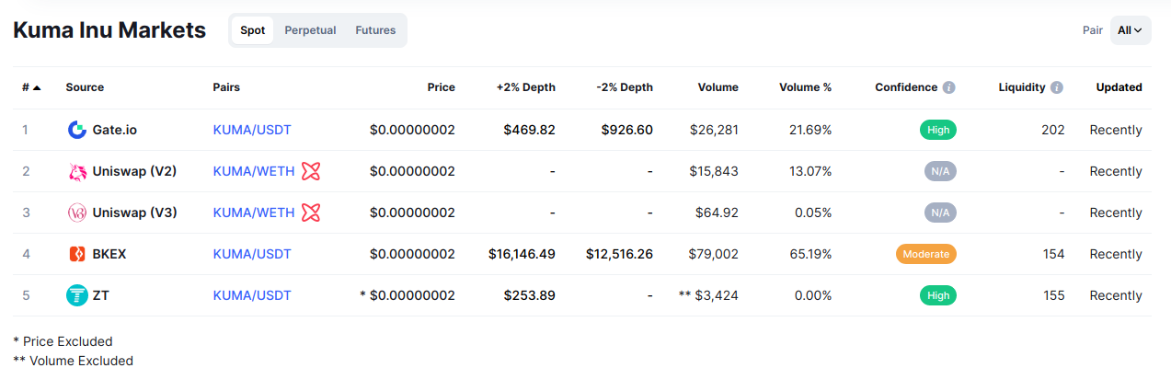Screen dimensions: 1171x391
Task: Click the liquidity score 155
Action: coord(1053,295)
